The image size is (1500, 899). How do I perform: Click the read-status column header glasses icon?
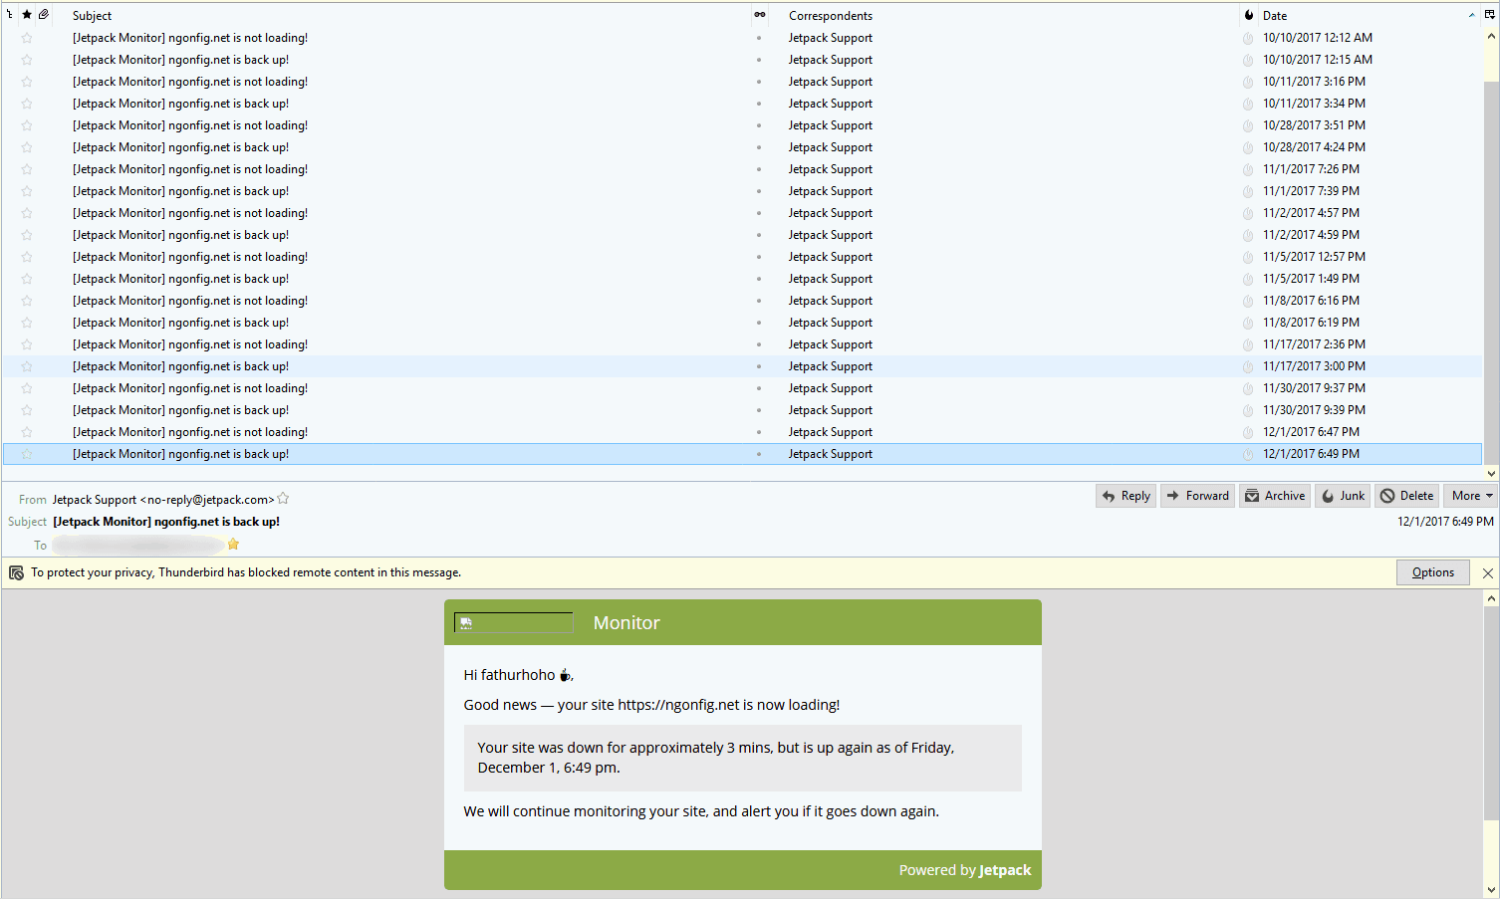[x=760, y=15]
